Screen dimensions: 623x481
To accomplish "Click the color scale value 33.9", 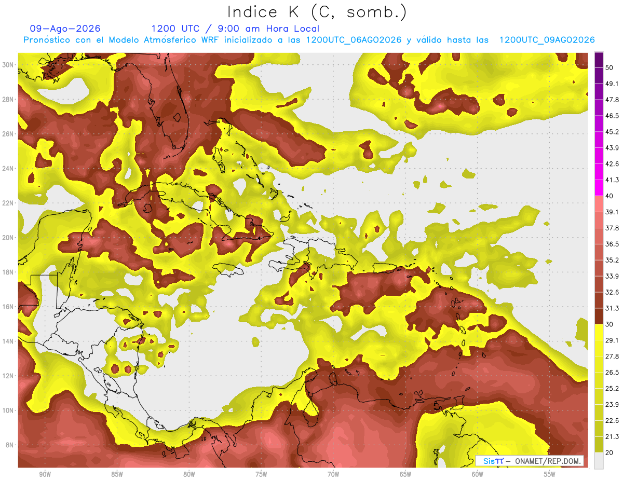I will coord(612,276).
